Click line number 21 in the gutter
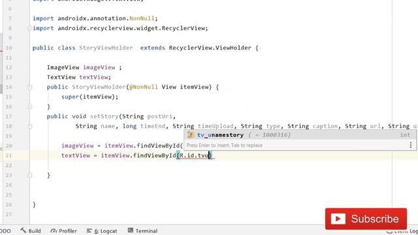This screenshot has width=418, height=235. click(x=8, y=155)
